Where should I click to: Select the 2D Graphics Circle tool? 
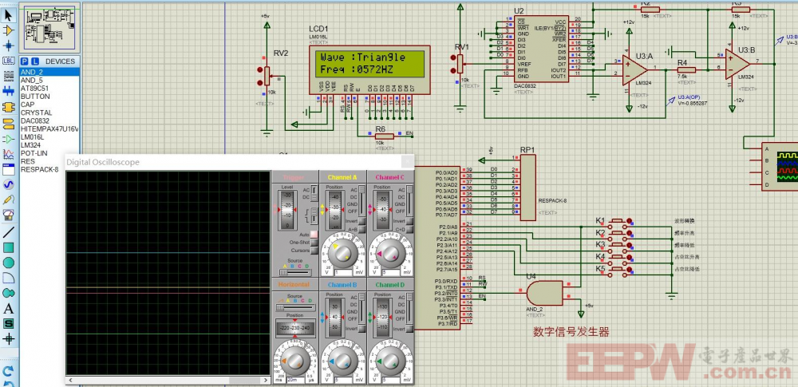tap(8, 263)
